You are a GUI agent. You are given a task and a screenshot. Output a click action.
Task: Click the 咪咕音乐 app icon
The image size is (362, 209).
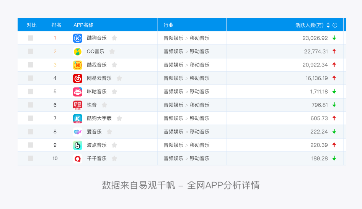coord(78,92)
